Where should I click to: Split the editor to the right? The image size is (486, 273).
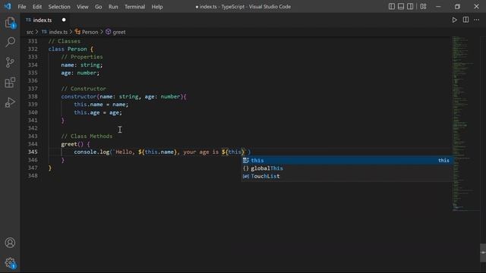(x=465, y=20)
